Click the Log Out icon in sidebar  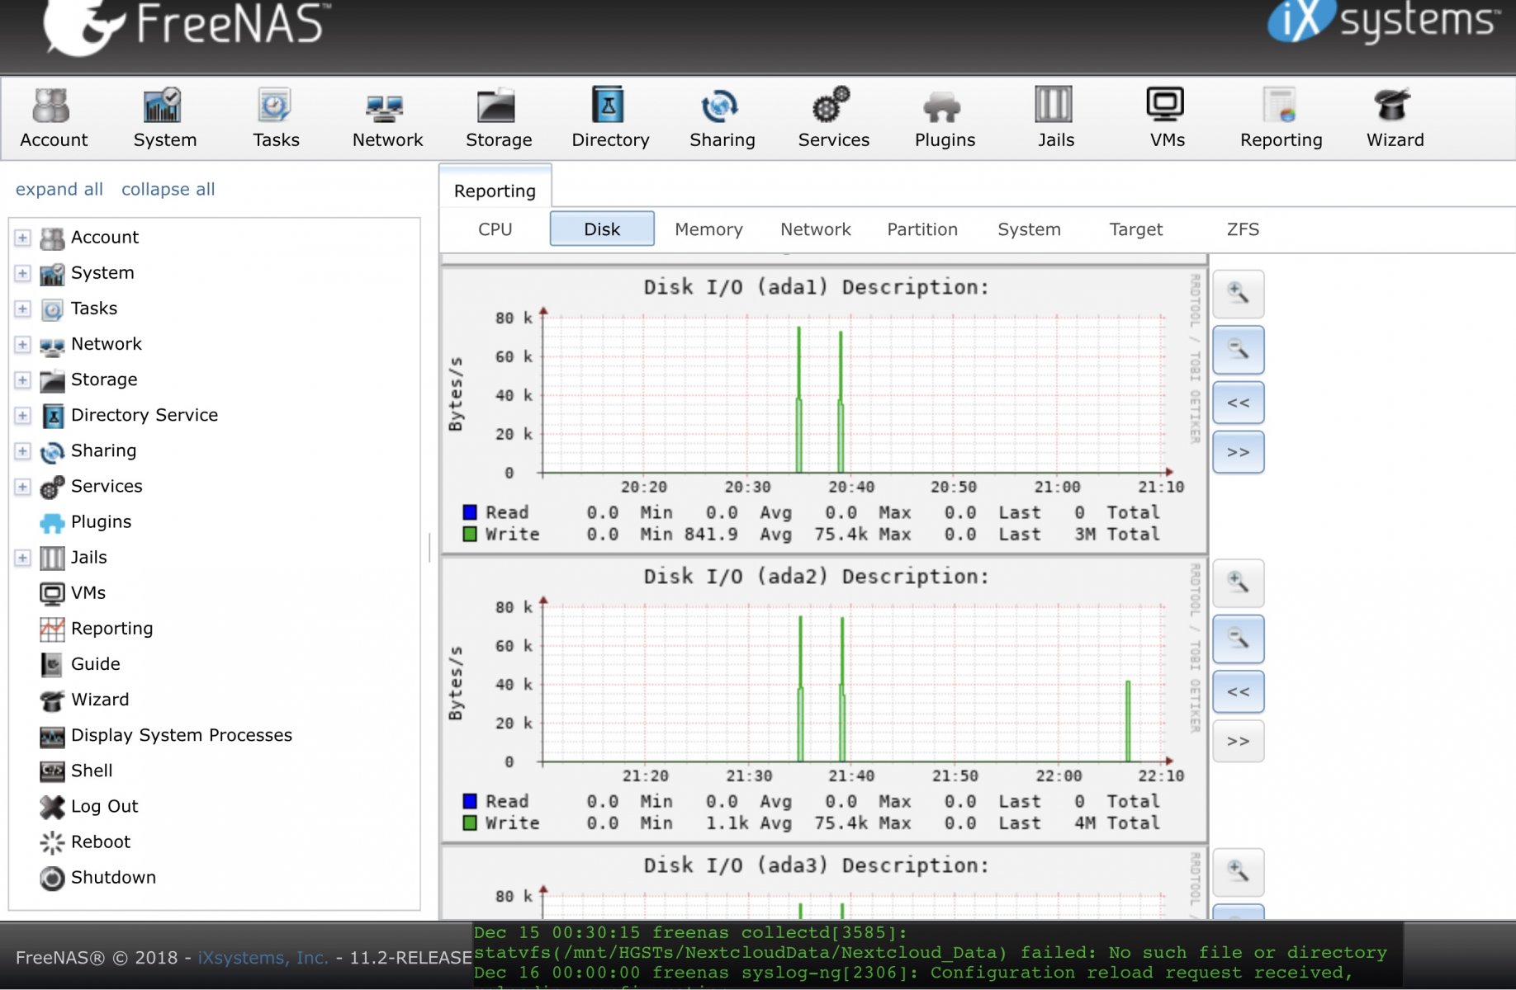click(x=52, y=807)
